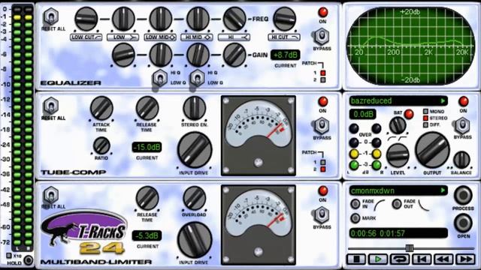The height and width of the screenshot is (270, 481).
Task: Enable MONO monitoring mode
Action: point(426,112)
